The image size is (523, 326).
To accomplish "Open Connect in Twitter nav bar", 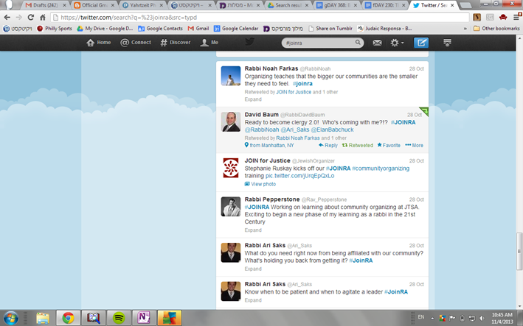I will [x=136, y=43].
